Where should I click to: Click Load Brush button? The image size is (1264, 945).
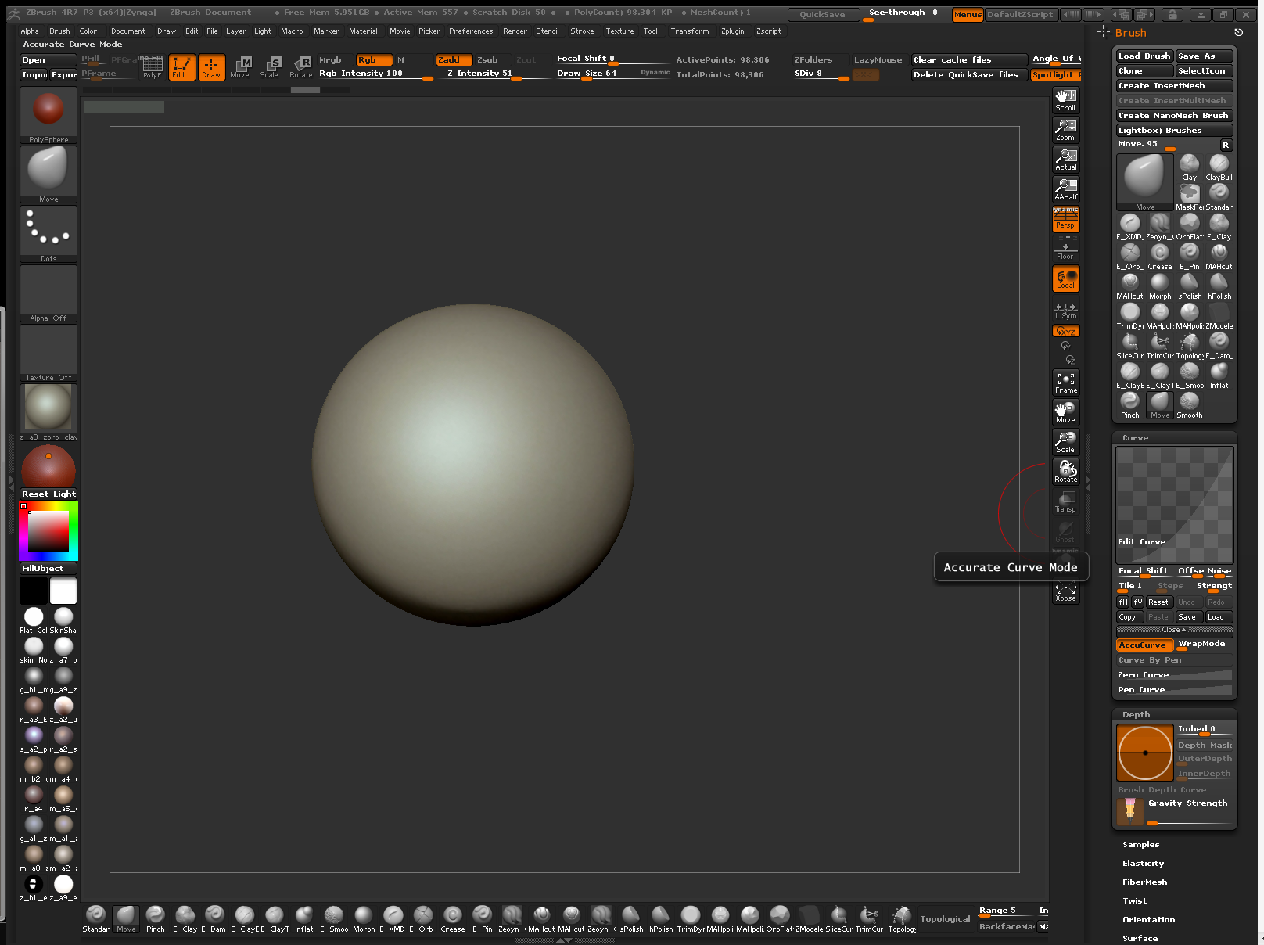pyautogui.click(x=1144, y=56)
